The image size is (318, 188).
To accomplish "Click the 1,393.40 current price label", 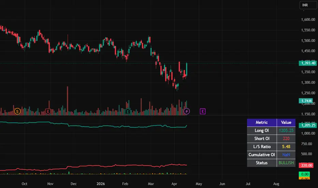I will click(x=308, y=63).
